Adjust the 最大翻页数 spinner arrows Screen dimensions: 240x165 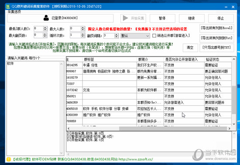(x=45, y=35)
